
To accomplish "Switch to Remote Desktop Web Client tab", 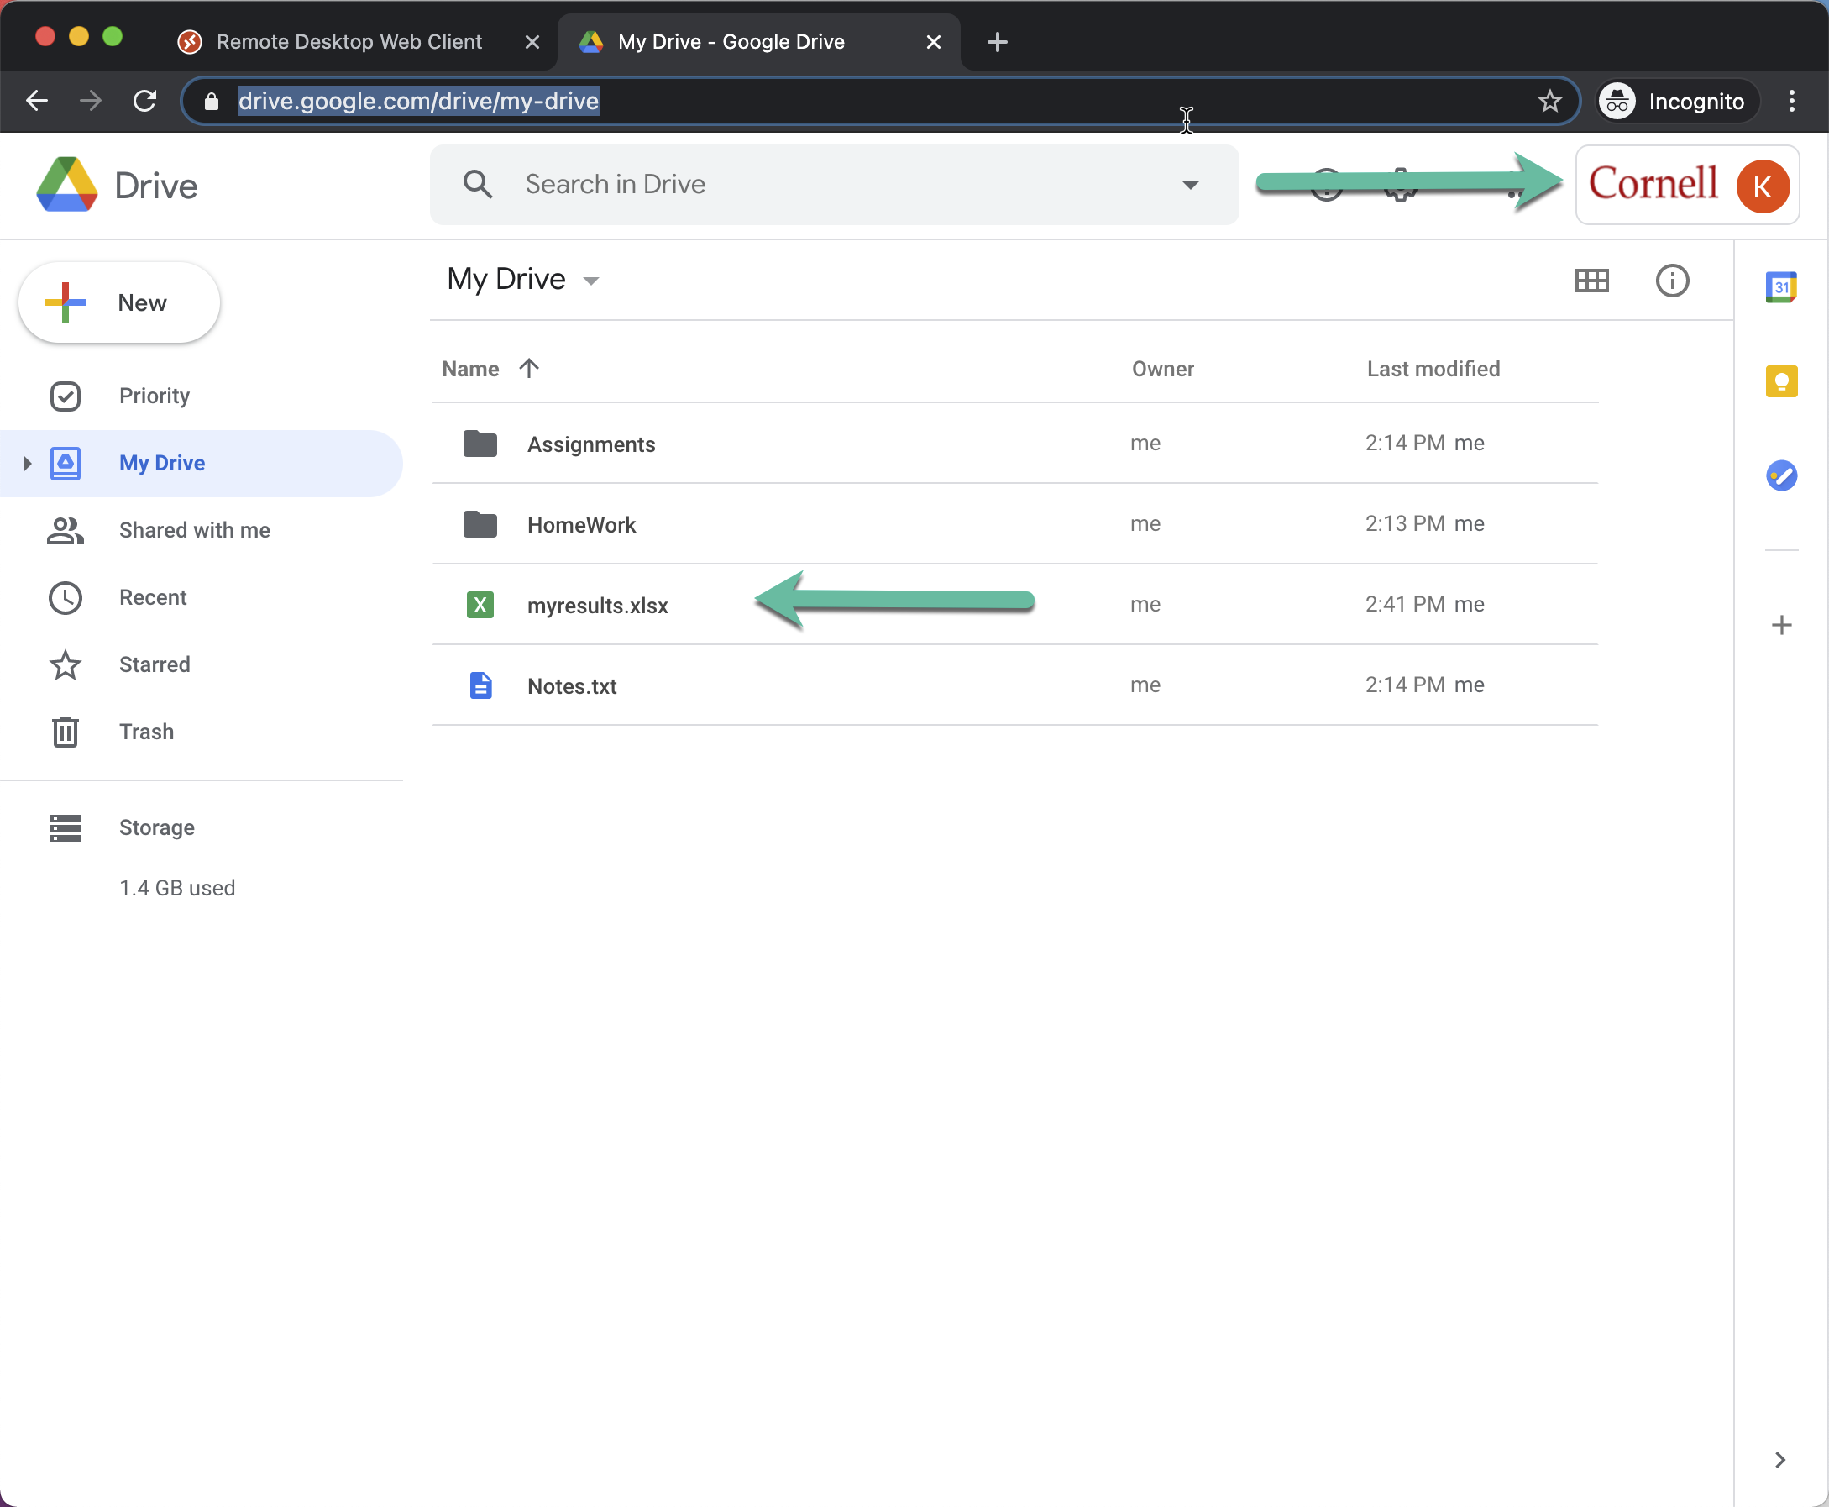I will tap(349, 42).
